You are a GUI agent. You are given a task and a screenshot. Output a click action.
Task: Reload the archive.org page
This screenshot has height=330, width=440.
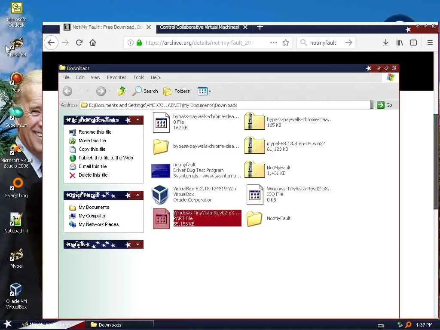79,43
